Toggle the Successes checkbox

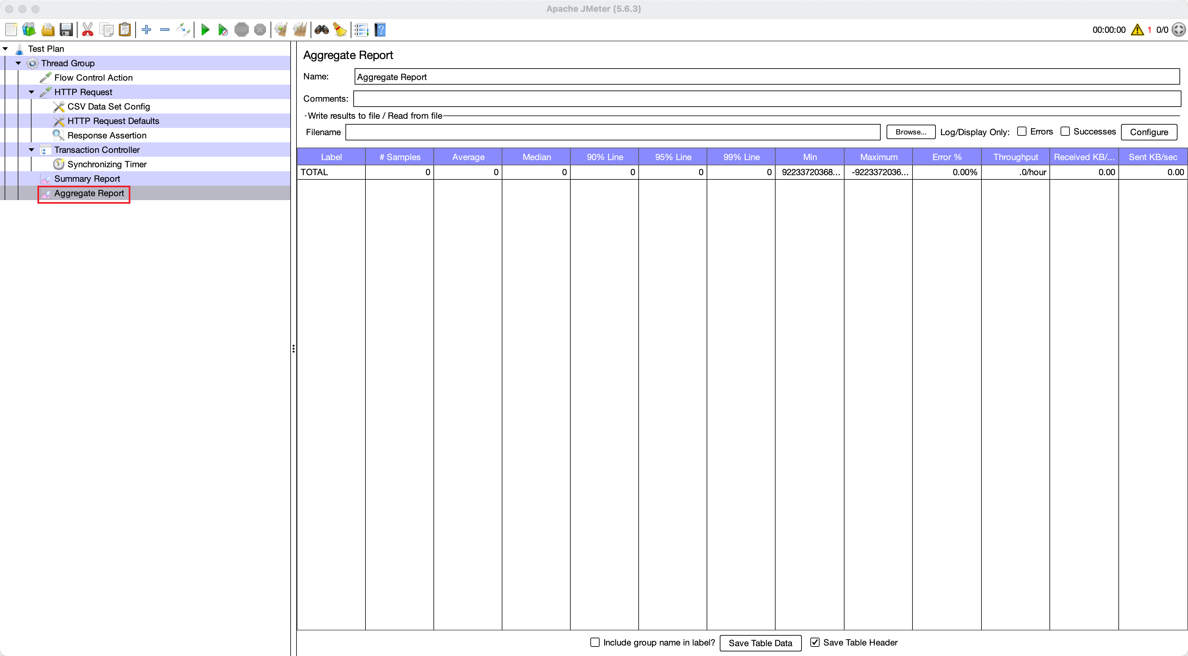point(1065,132)
